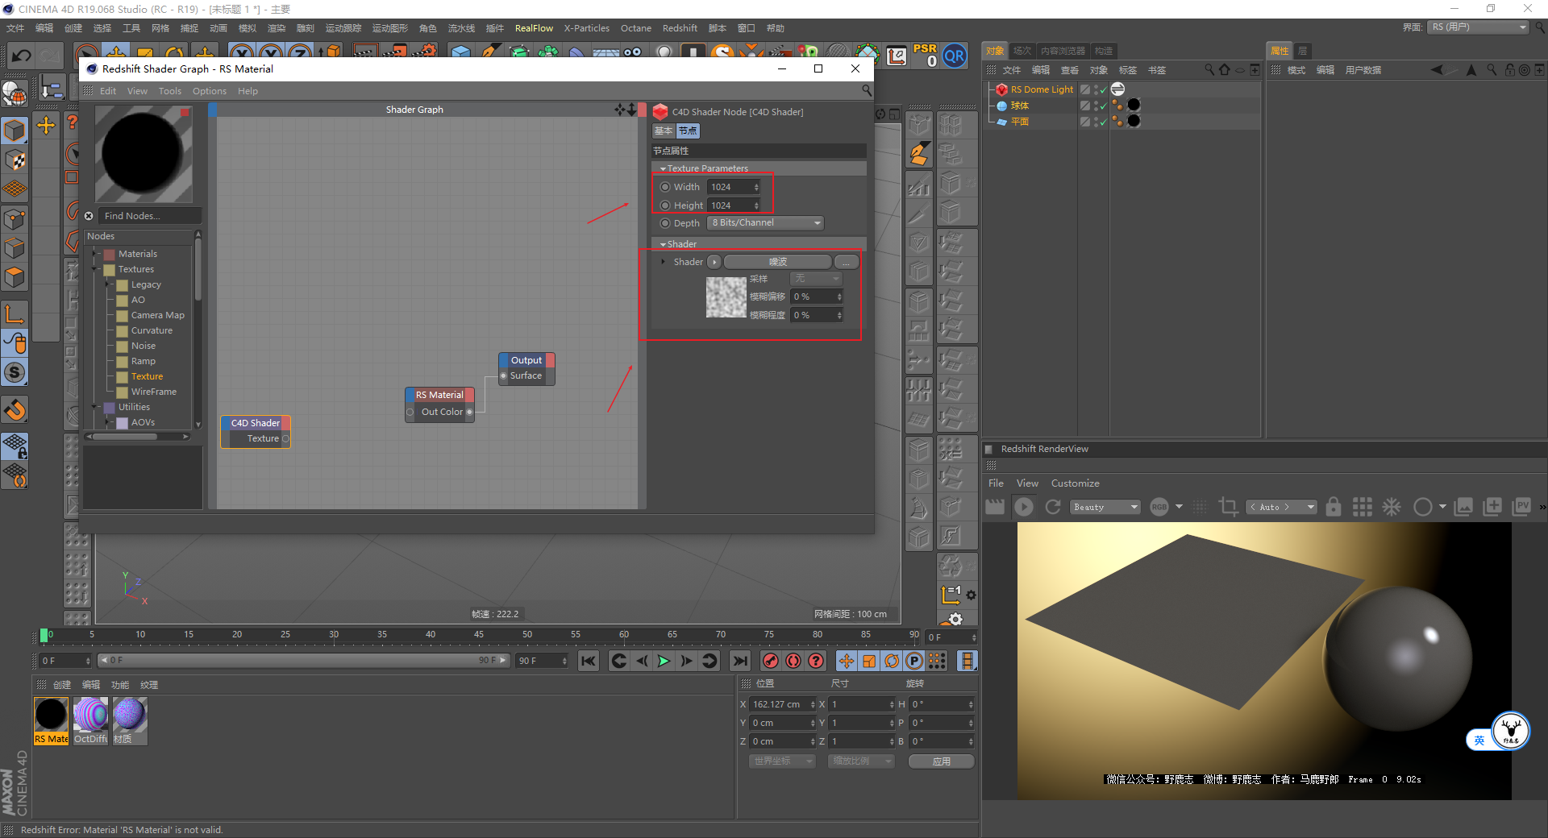Click the record keyframe button
The width and height of the screenshot is (1548, 838).
point(771,661)
